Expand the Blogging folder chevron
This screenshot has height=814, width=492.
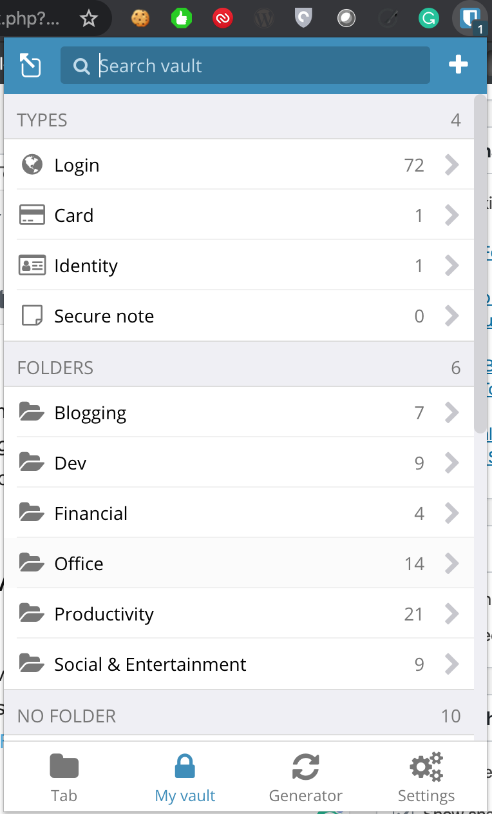[452, 413]
